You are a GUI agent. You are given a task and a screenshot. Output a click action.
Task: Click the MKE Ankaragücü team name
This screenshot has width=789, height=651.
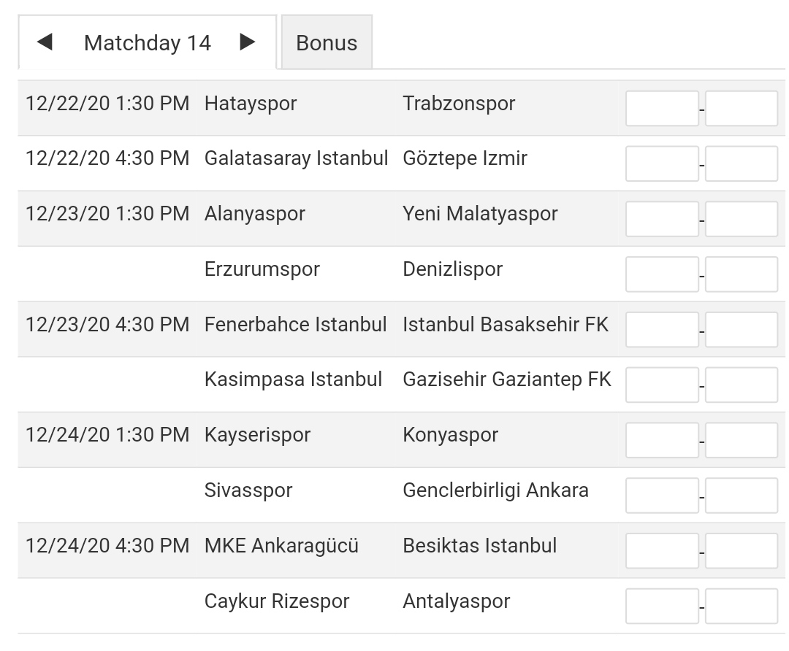pyautogui.click(x=281, y=546)
